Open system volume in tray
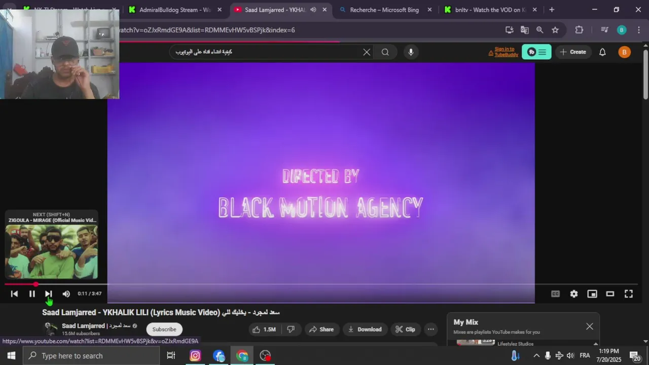Image resolution: width=649 pixels, height=365 pixels. [x=570, y=355]
